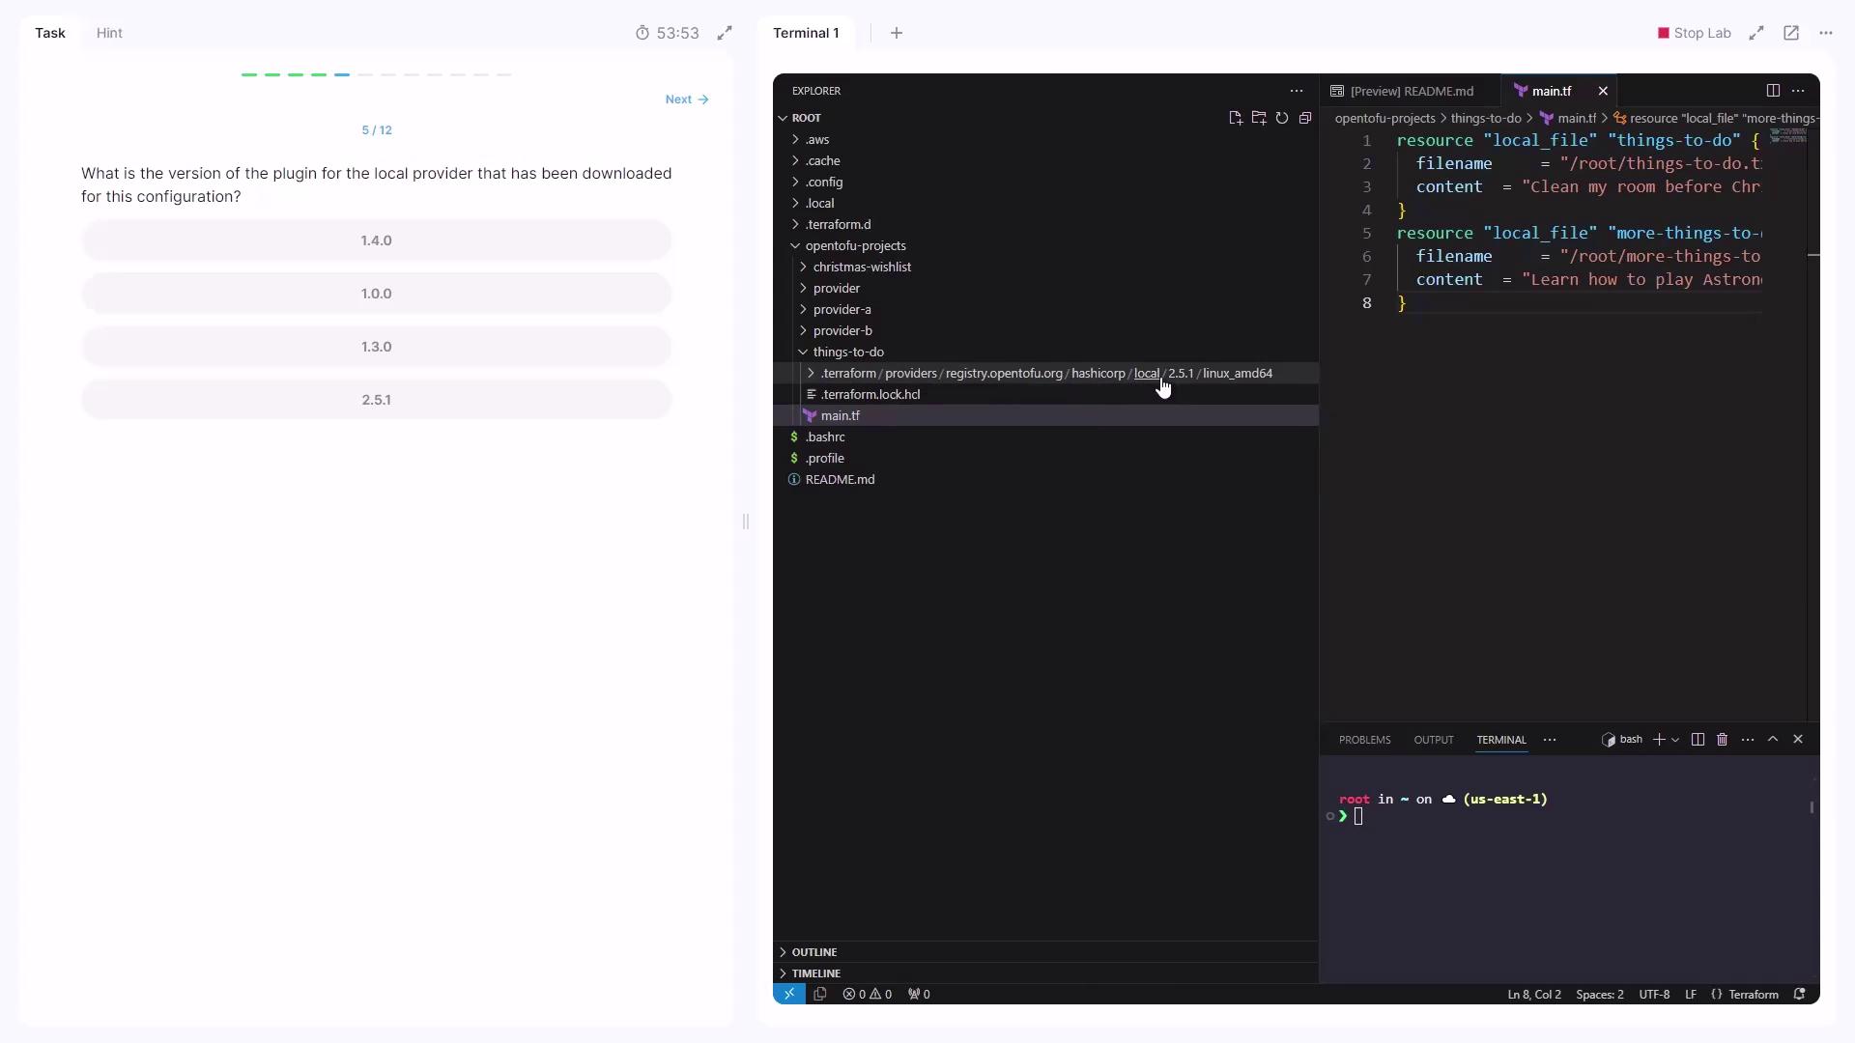Refresh the Explorer file tree

pos(1282,118)
